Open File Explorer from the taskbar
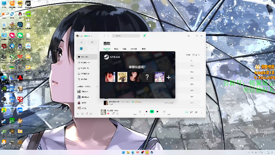The width and height of the screenshot is (275, 155). click(128, 152)
